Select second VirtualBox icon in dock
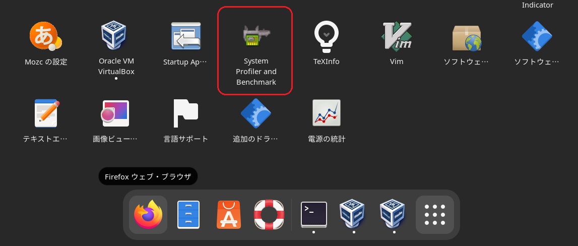 pos(393,214)
